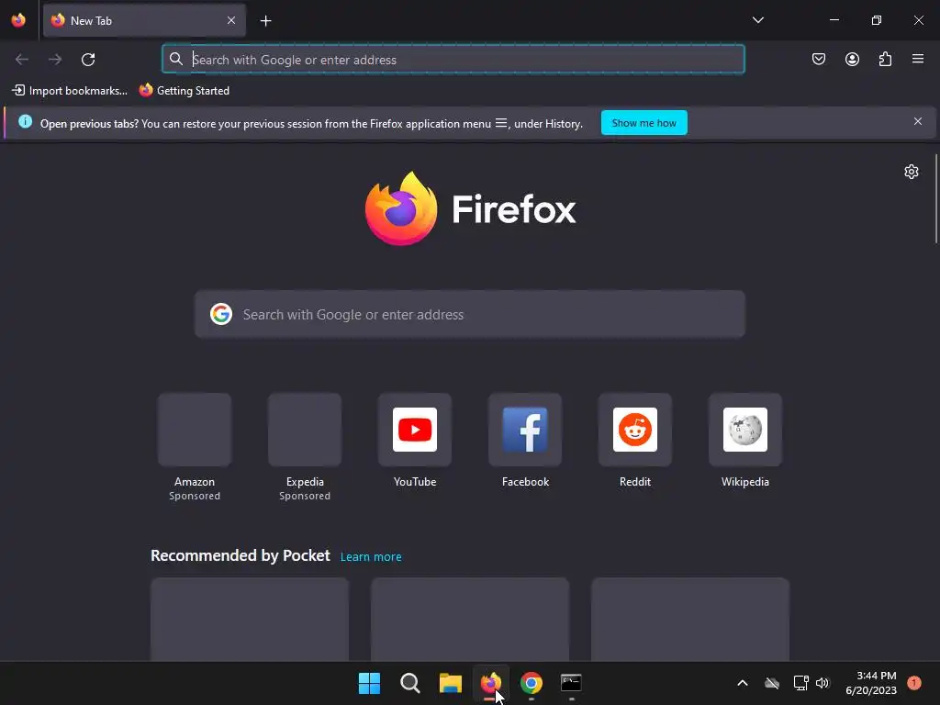Show hidden system tray icons
Viewport: 940px width, 705px height.
click(x=742, y=683)
